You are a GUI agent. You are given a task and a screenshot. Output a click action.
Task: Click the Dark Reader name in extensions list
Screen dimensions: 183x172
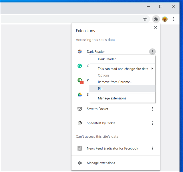tap(96, 51)
